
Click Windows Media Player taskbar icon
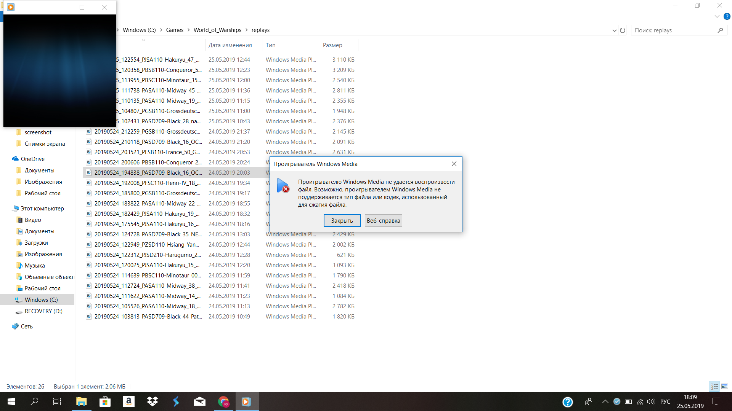point(247,401)
